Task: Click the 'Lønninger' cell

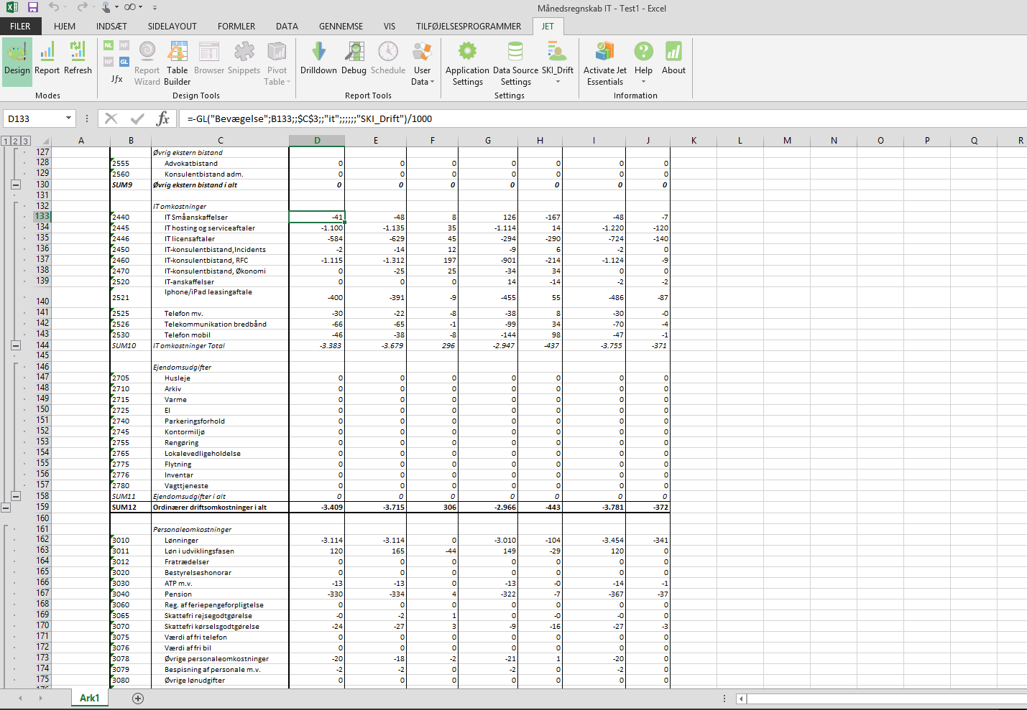Action: (221, 540)
